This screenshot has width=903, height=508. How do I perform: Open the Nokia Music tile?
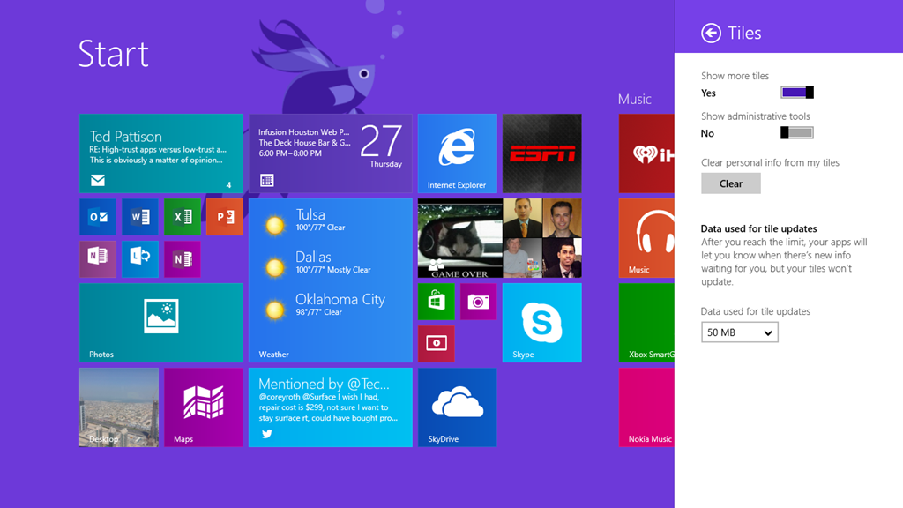(646, 407)
